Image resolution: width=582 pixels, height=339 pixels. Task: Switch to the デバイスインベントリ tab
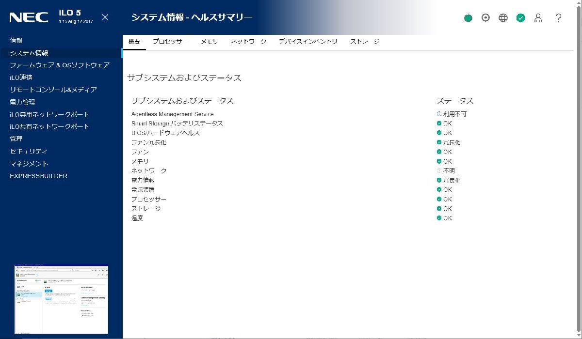tap(308, 42)
